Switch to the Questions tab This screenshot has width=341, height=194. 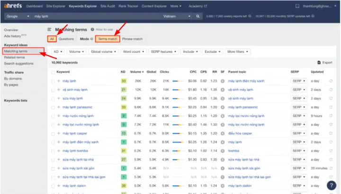[66, 39]
